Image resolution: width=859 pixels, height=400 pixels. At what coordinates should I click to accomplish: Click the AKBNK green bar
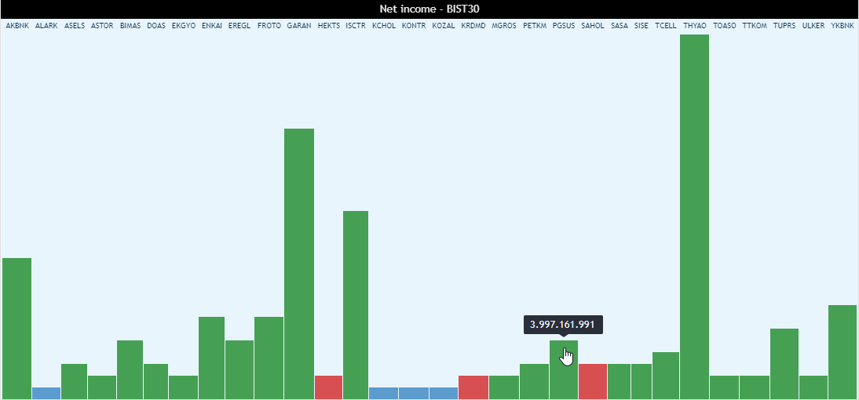click(x=16, y=328)
